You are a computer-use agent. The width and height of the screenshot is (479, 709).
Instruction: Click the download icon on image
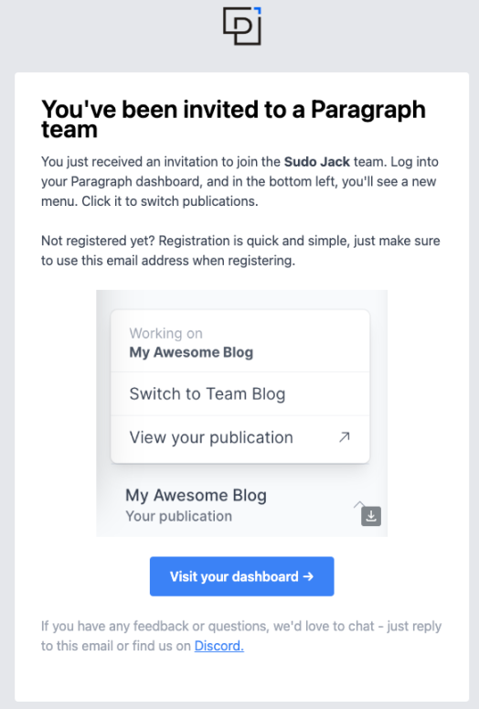[x=371, y=516]
